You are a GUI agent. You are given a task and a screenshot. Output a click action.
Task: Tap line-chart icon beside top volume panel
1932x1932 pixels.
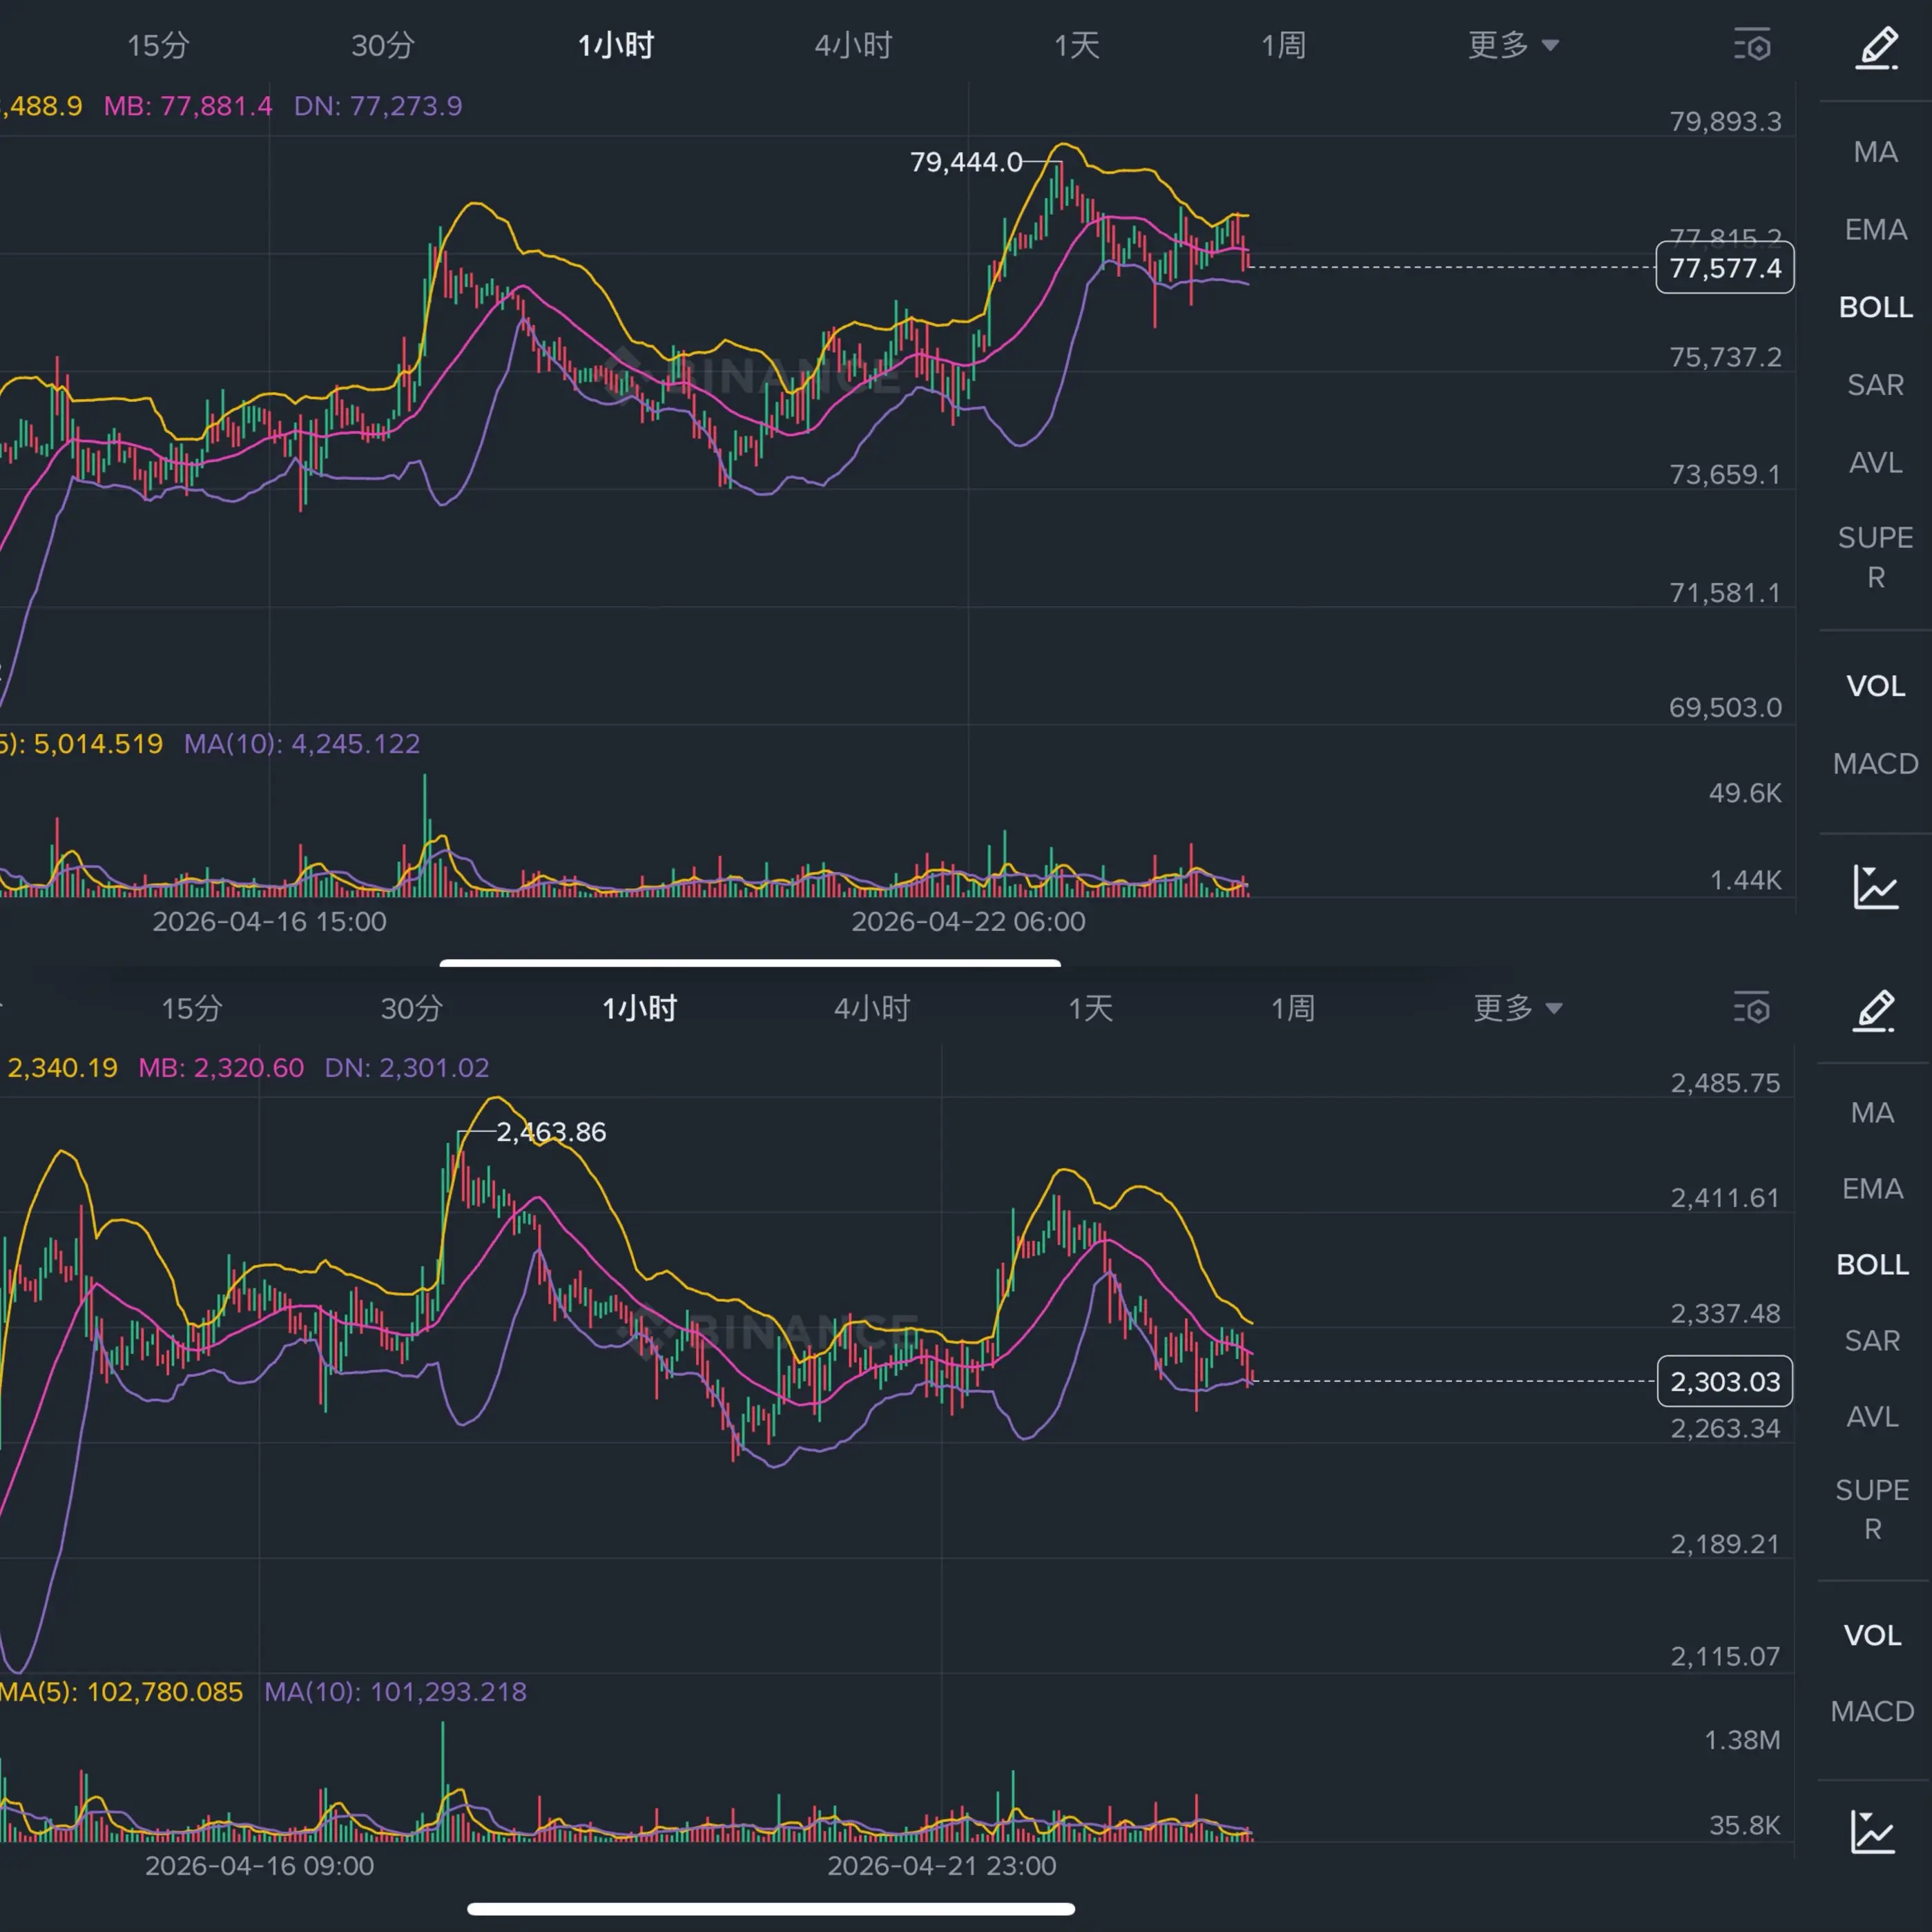click(1875, 887)
